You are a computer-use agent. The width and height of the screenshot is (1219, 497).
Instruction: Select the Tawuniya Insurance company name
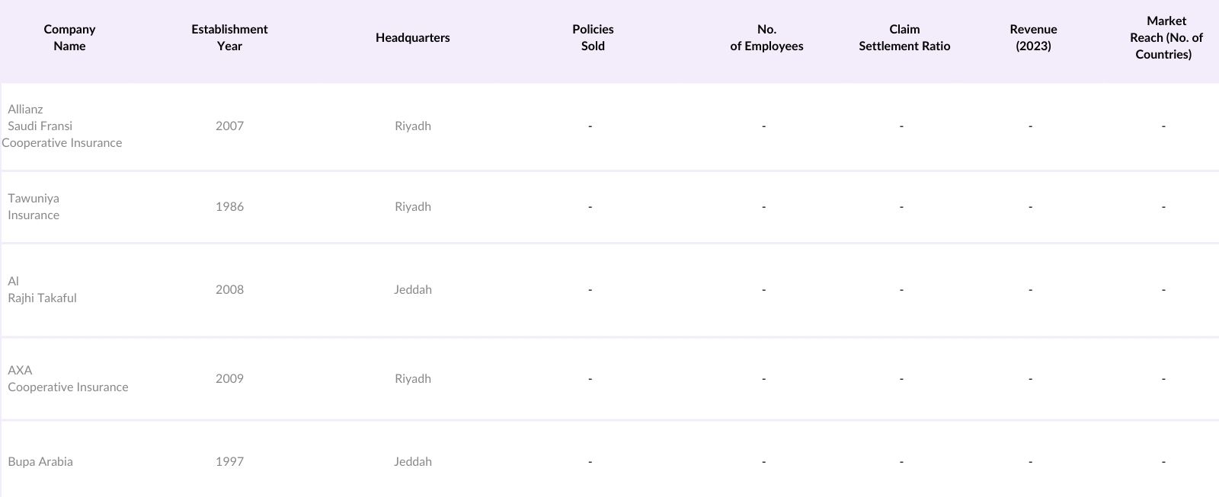[34, 207]
